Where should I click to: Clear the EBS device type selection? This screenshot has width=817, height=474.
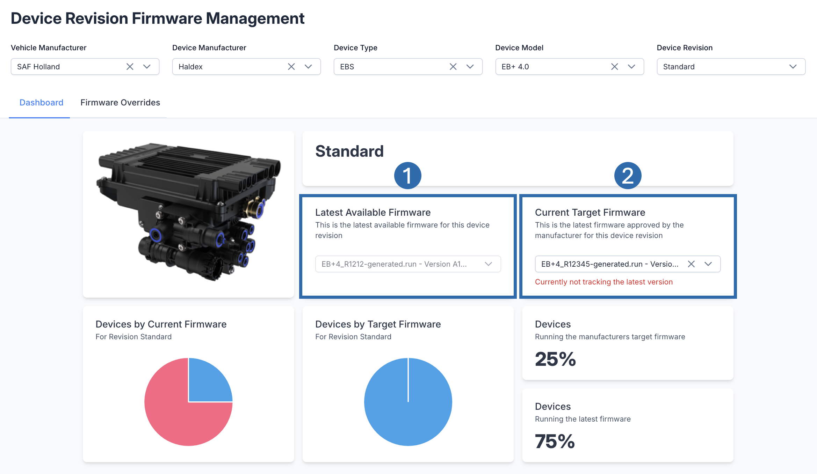[453, 67]
